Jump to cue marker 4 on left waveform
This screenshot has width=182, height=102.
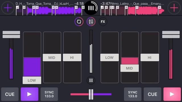37,8
